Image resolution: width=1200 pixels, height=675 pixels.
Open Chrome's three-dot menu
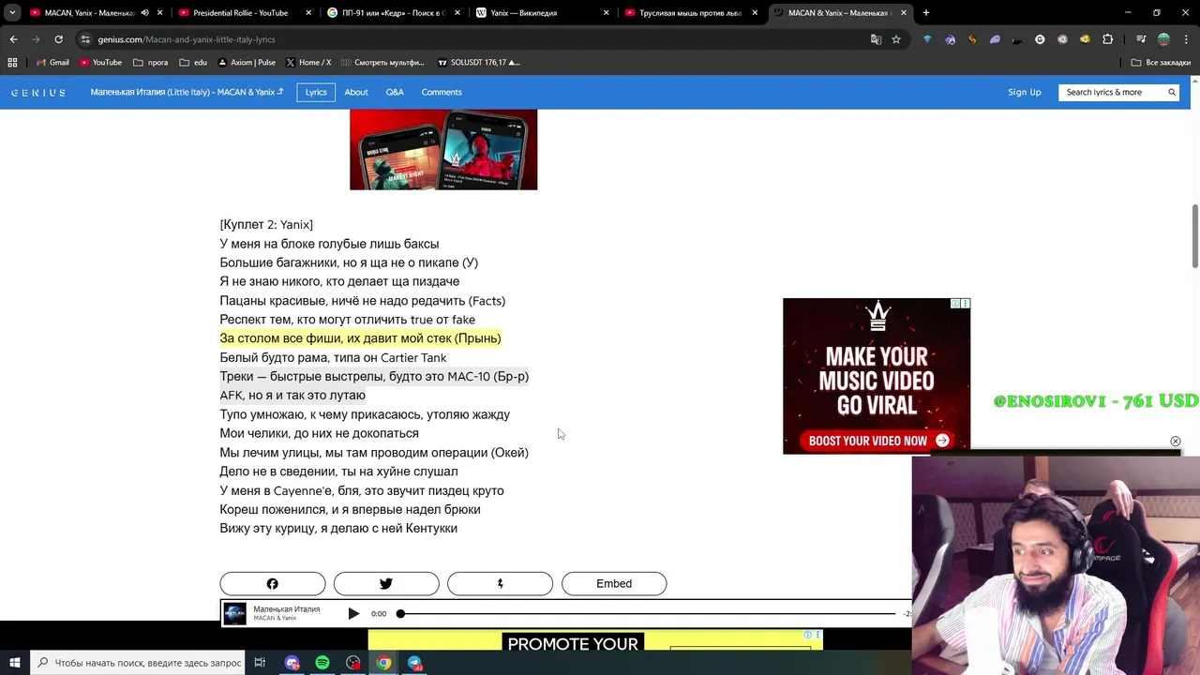tap(1186, 39)
